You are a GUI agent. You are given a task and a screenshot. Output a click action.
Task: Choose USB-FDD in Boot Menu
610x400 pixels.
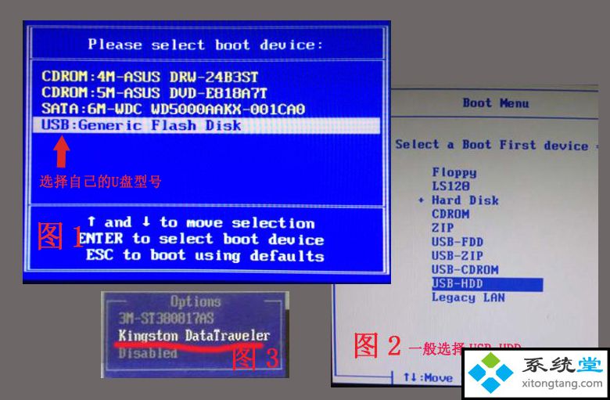click(457, 242)
